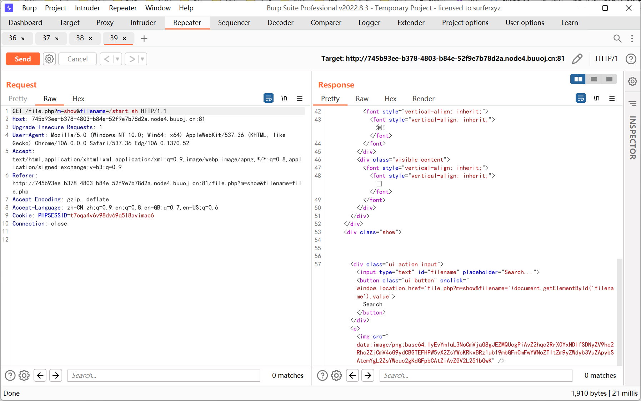641x401 pixels.
Task: Click the Cancel button
Action: (77, 59)
